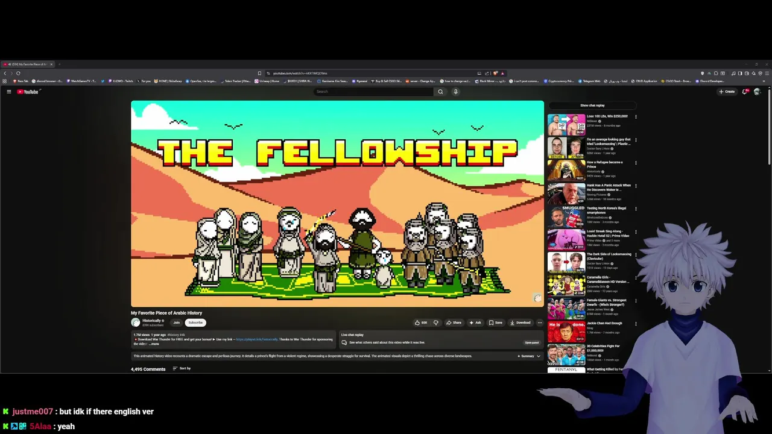Dislike the video with thumbs-down icon

click(436, 322)
